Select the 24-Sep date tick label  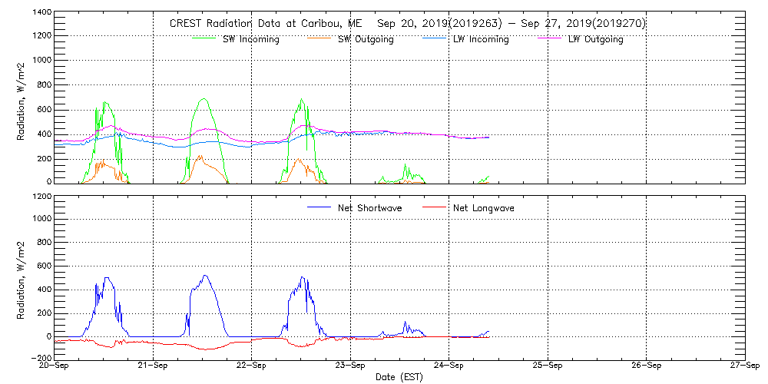tap(449, 366)
